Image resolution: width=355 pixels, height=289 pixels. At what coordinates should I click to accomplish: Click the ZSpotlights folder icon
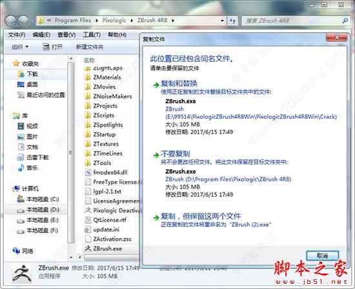(88, 125)
